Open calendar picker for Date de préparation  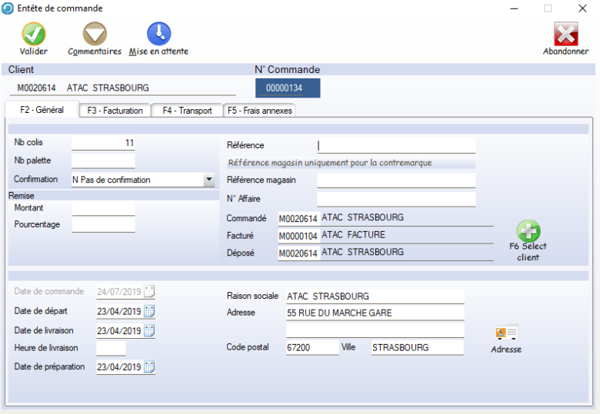tap(149, 367)
